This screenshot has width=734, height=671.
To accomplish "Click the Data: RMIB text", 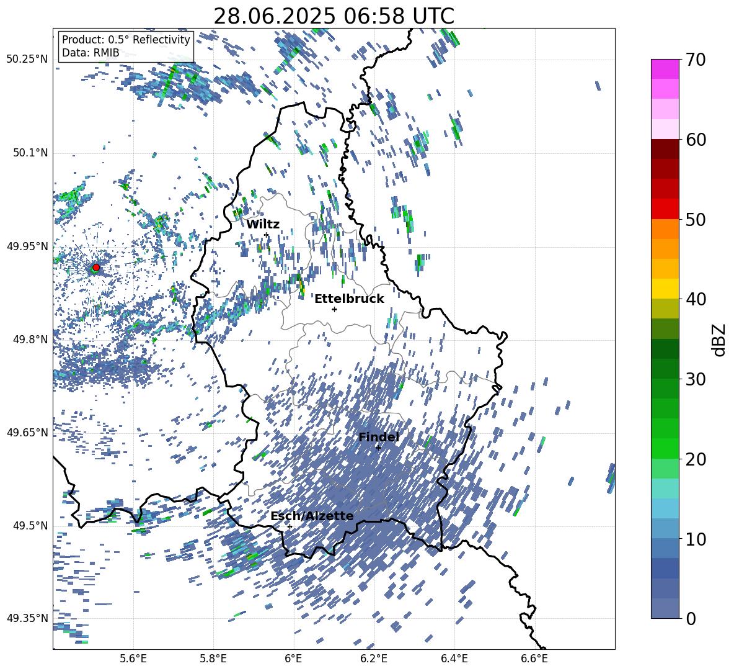I will pyautogui.click(x=91, y=53).
